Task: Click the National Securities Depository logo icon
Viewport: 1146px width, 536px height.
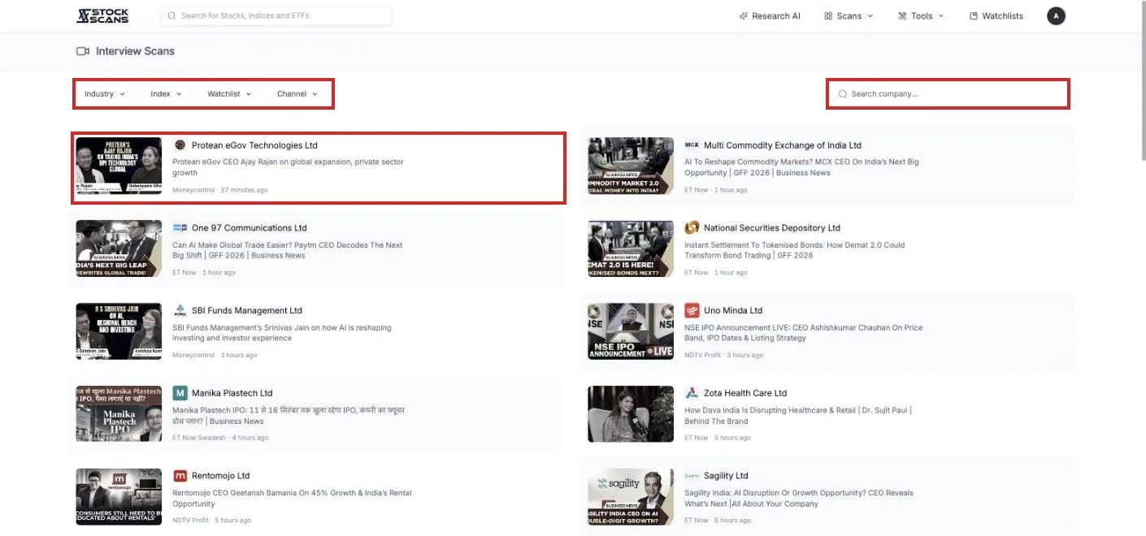Action: tap(692, 227)
